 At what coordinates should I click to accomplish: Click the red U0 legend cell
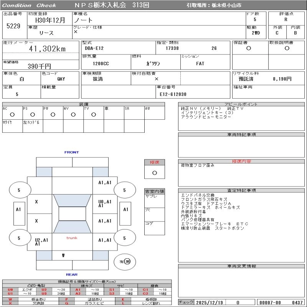10,290
